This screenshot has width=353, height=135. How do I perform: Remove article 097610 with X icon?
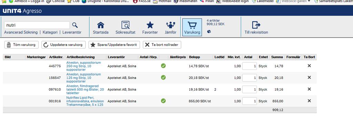point(309,89)
